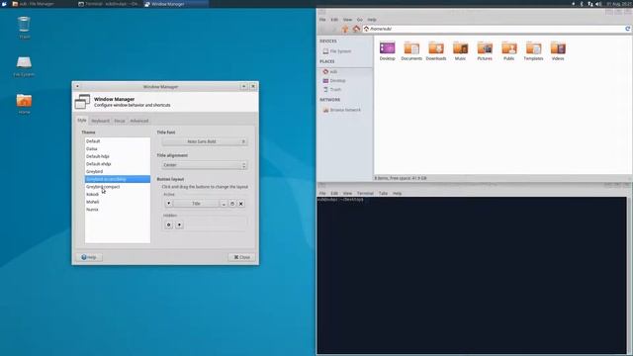Click Browse Network in the sidebar

(345, 110)
